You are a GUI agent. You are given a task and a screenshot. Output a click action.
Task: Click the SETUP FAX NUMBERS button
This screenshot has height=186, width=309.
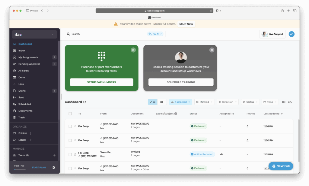tap(101, 82)
